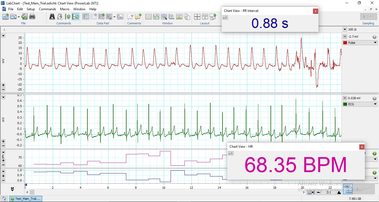Click the Test_Main_Trial document tab button

pos(26,199)
